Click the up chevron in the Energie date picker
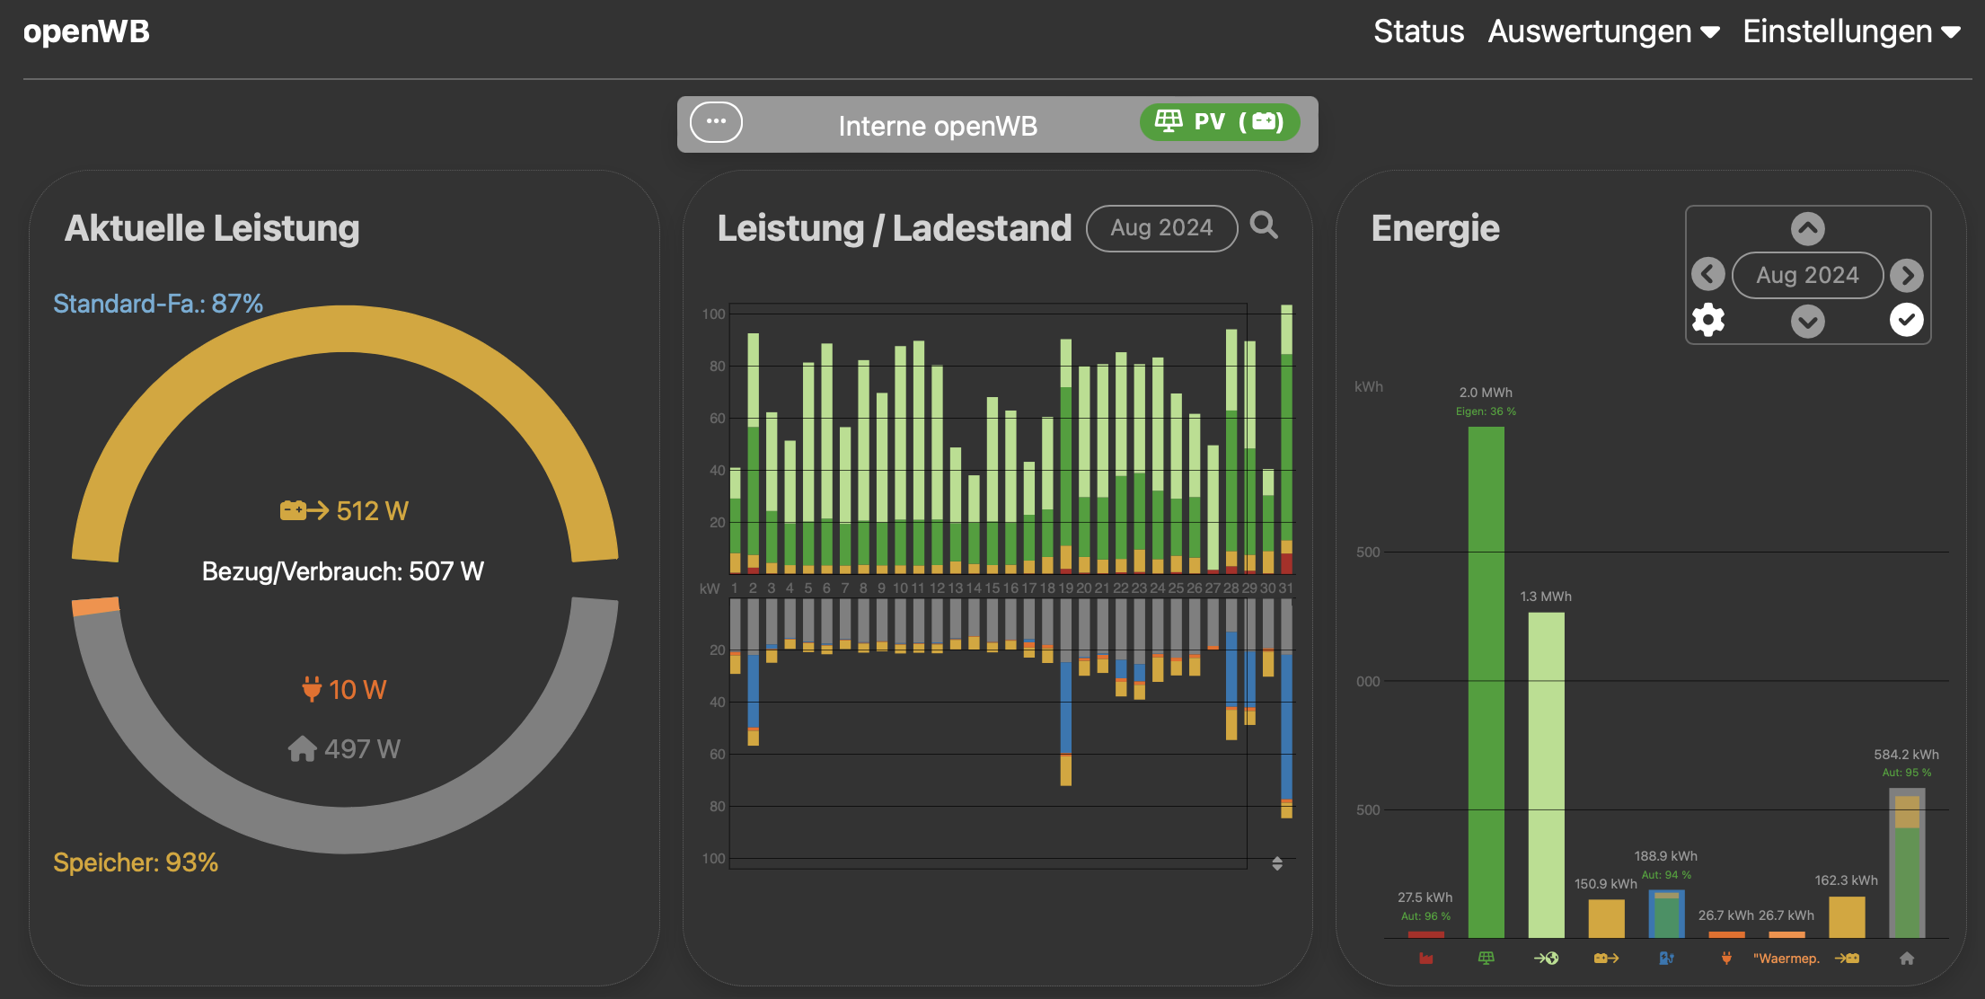Viewport: 1985px width, 999px height. coord(1807,228)
